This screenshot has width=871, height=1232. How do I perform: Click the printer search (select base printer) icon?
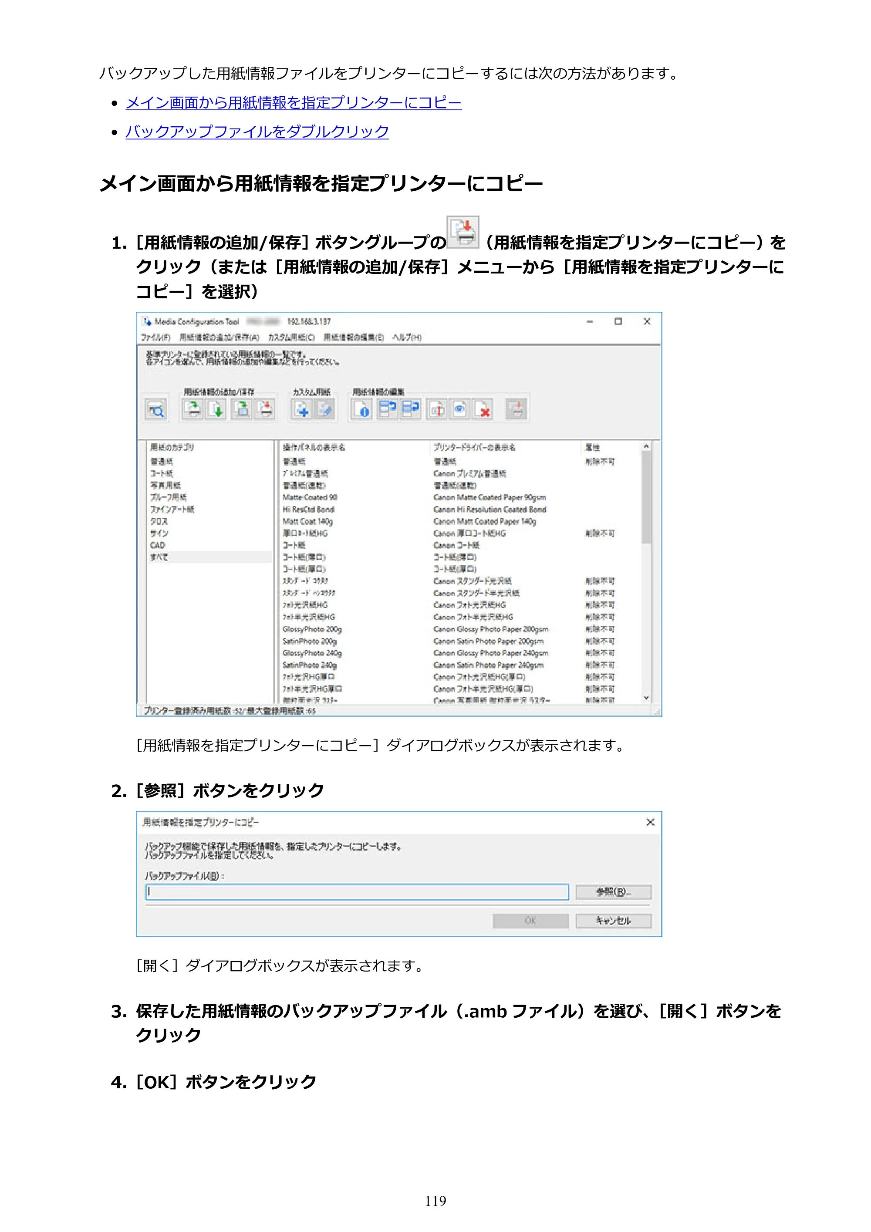point(155,410)
